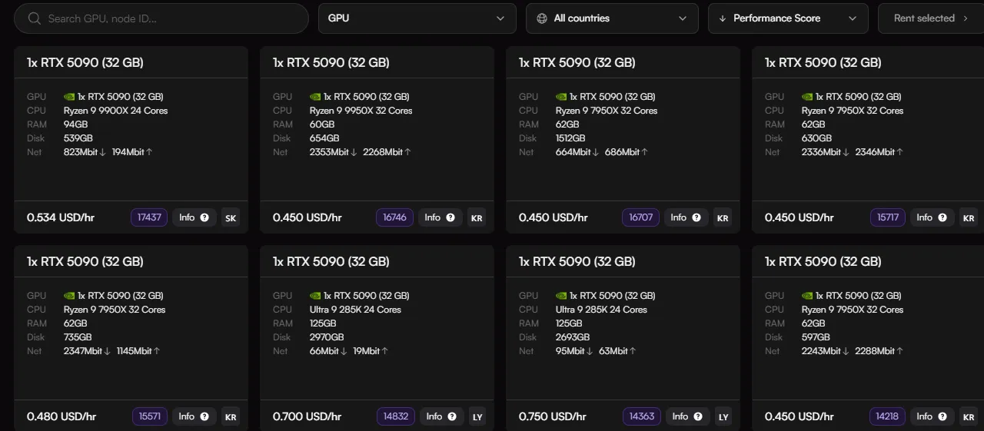
Task: Click NVIDIA logo in 2970GB disk card
Action: 315,296
